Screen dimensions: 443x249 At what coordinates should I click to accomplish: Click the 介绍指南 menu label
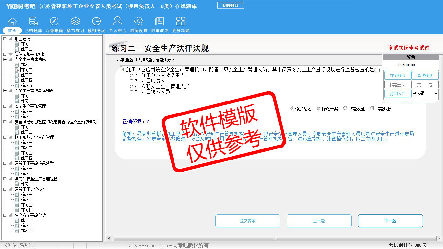(54, 30)
